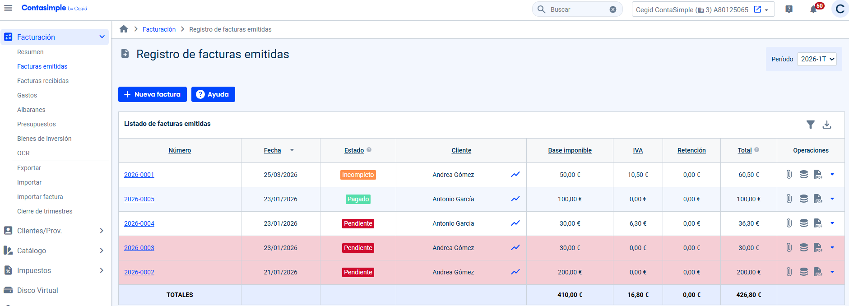Generate PDF for invoice 2026-0004
The height and width of the screenshot is (306, 849).
click(x=817, y=223)
